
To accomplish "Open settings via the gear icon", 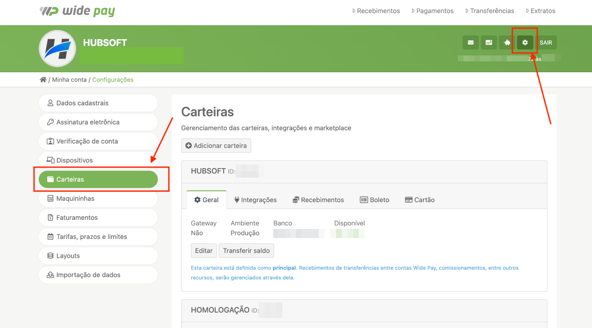I will point(525,42).
